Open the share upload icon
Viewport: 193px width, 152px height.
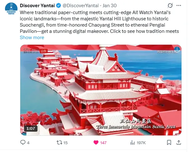click(x=179, y=143)
